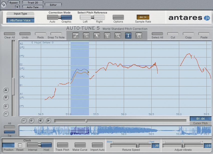This screenshot has width=213, height=154.
Task: Click the Options button
Action: [118, 17]
